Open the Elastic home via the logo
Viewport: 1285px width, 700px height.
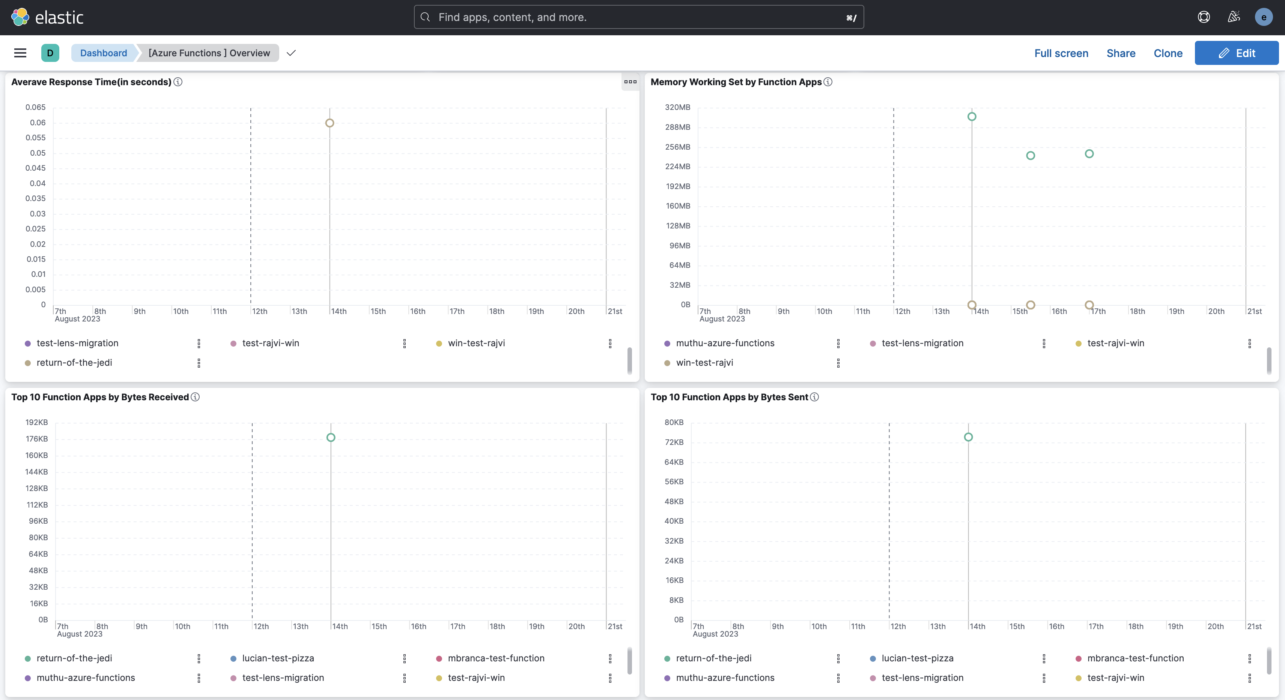47,17
